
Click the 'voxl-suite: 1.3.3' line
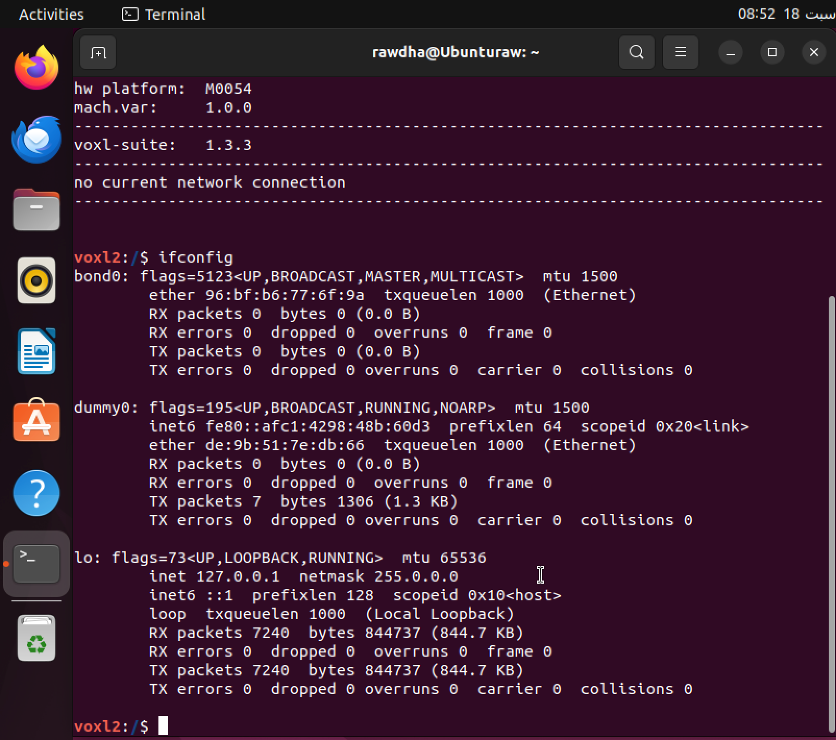(x=163, y=145)
